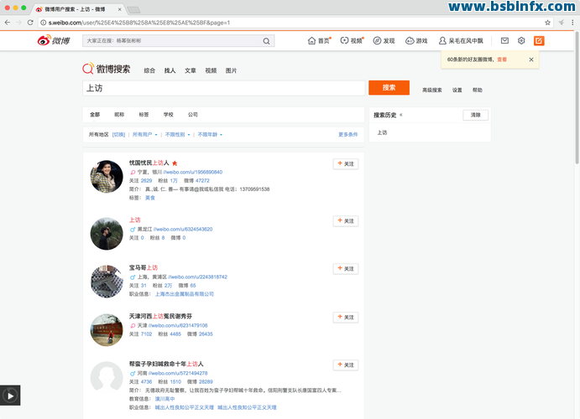Open the settings gear icon in header

point(521,40)
